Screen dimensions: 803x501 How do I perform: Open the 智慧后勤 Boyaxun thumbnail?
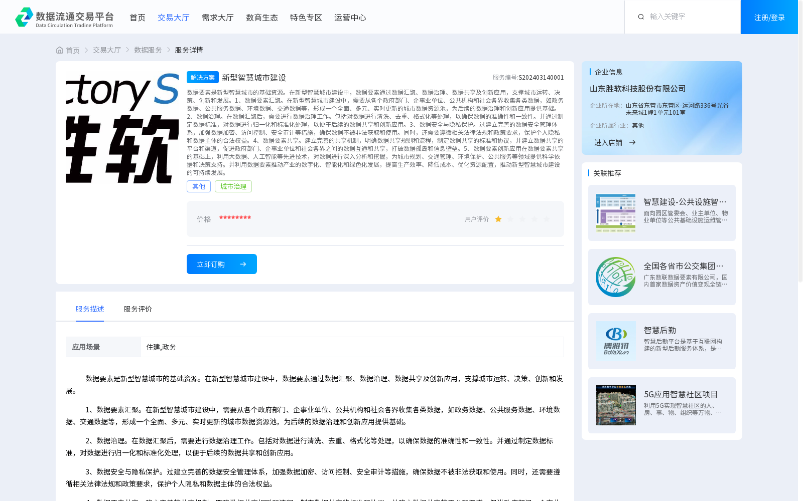coord(616,341)
